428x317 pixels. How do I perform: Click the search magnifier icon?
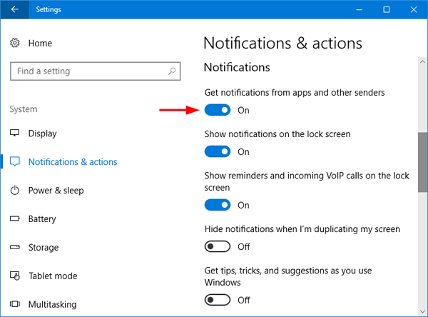tap(172, 71)
